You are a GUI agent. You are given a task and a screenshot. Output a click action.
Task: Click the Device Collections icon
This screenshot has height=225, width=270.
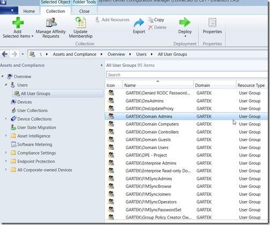13,119
